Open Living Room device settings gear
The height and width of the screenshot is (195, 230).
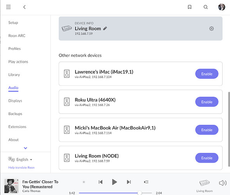tap(211, 28)
